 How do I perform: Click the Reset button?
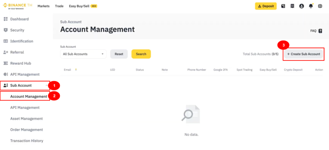[119, 54]
